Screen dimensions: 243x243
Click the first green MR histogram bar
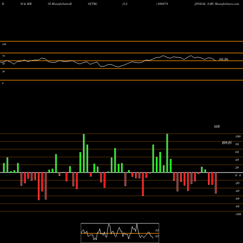[x=4, y=168]
